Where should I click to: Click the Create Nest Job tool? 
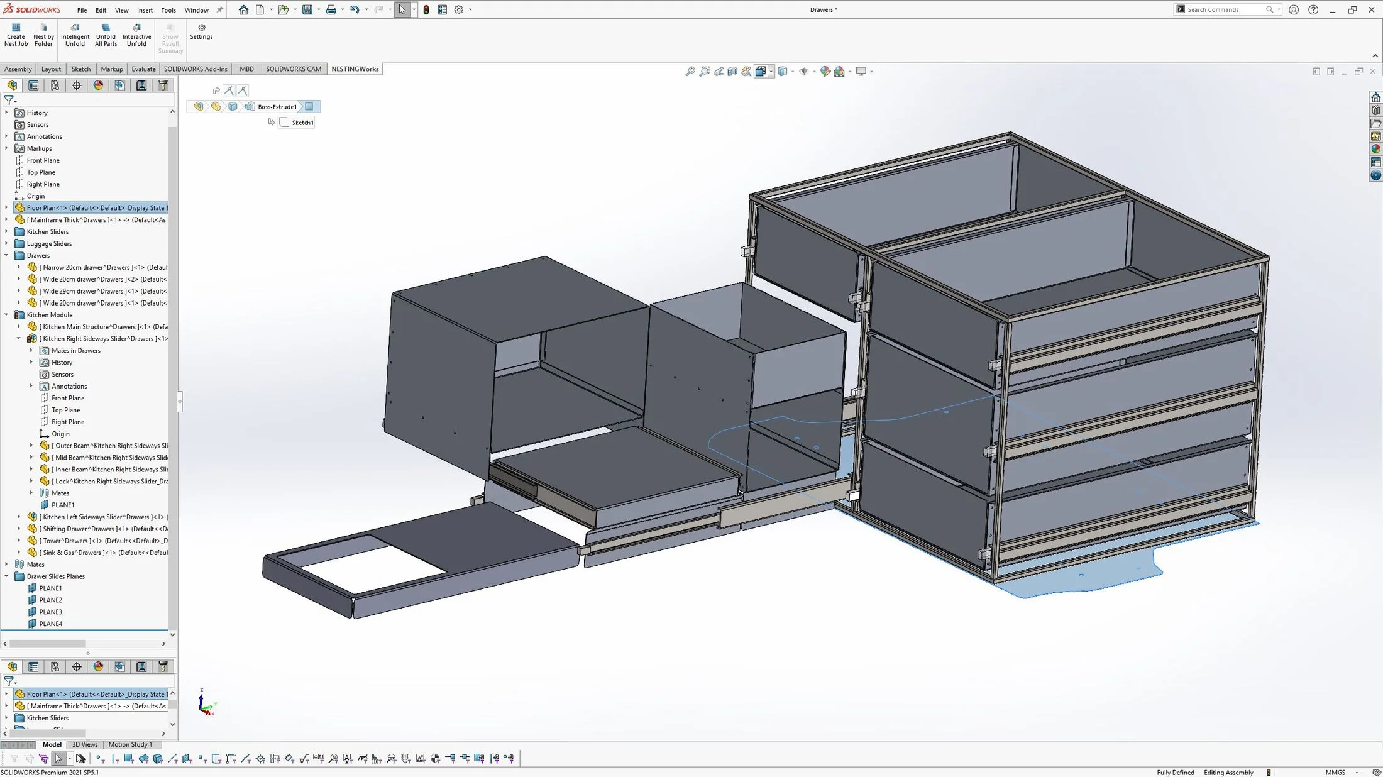point(16,35)
